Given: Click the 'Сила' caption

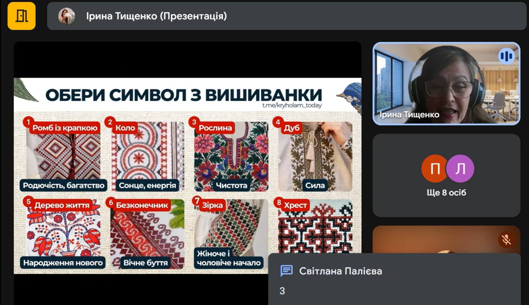Looking at the screenshot, I should 315,185.
